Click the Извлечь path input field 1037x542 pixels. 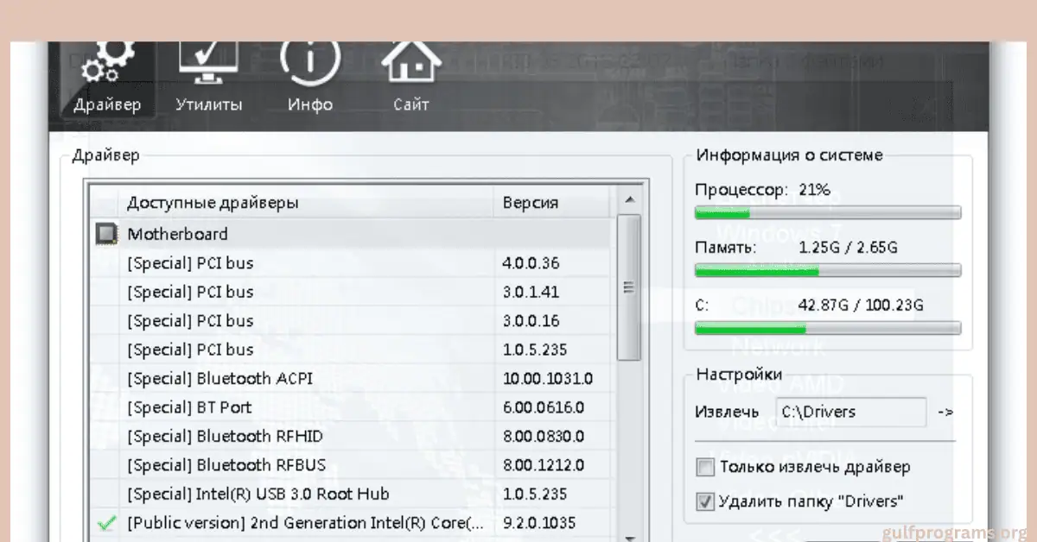850,413
